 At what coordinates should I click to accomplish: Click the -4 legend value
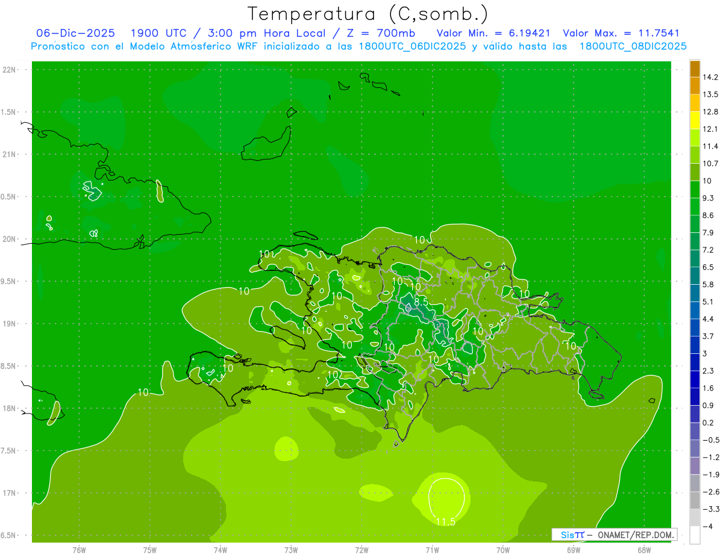pyautogui.click(x=709, y=526)
